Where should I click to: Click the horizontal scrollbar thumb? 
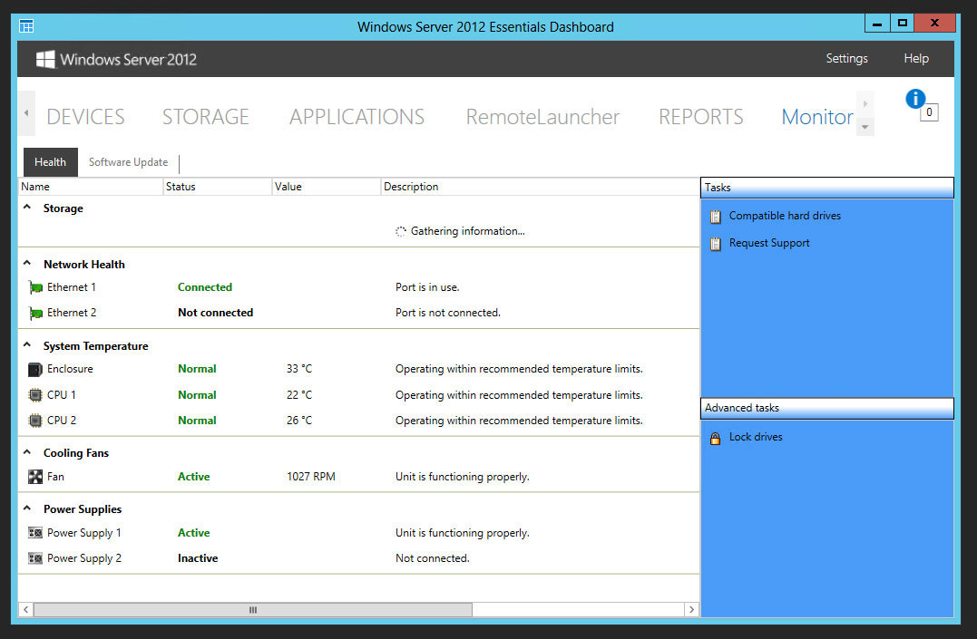(x=253, y=610)
